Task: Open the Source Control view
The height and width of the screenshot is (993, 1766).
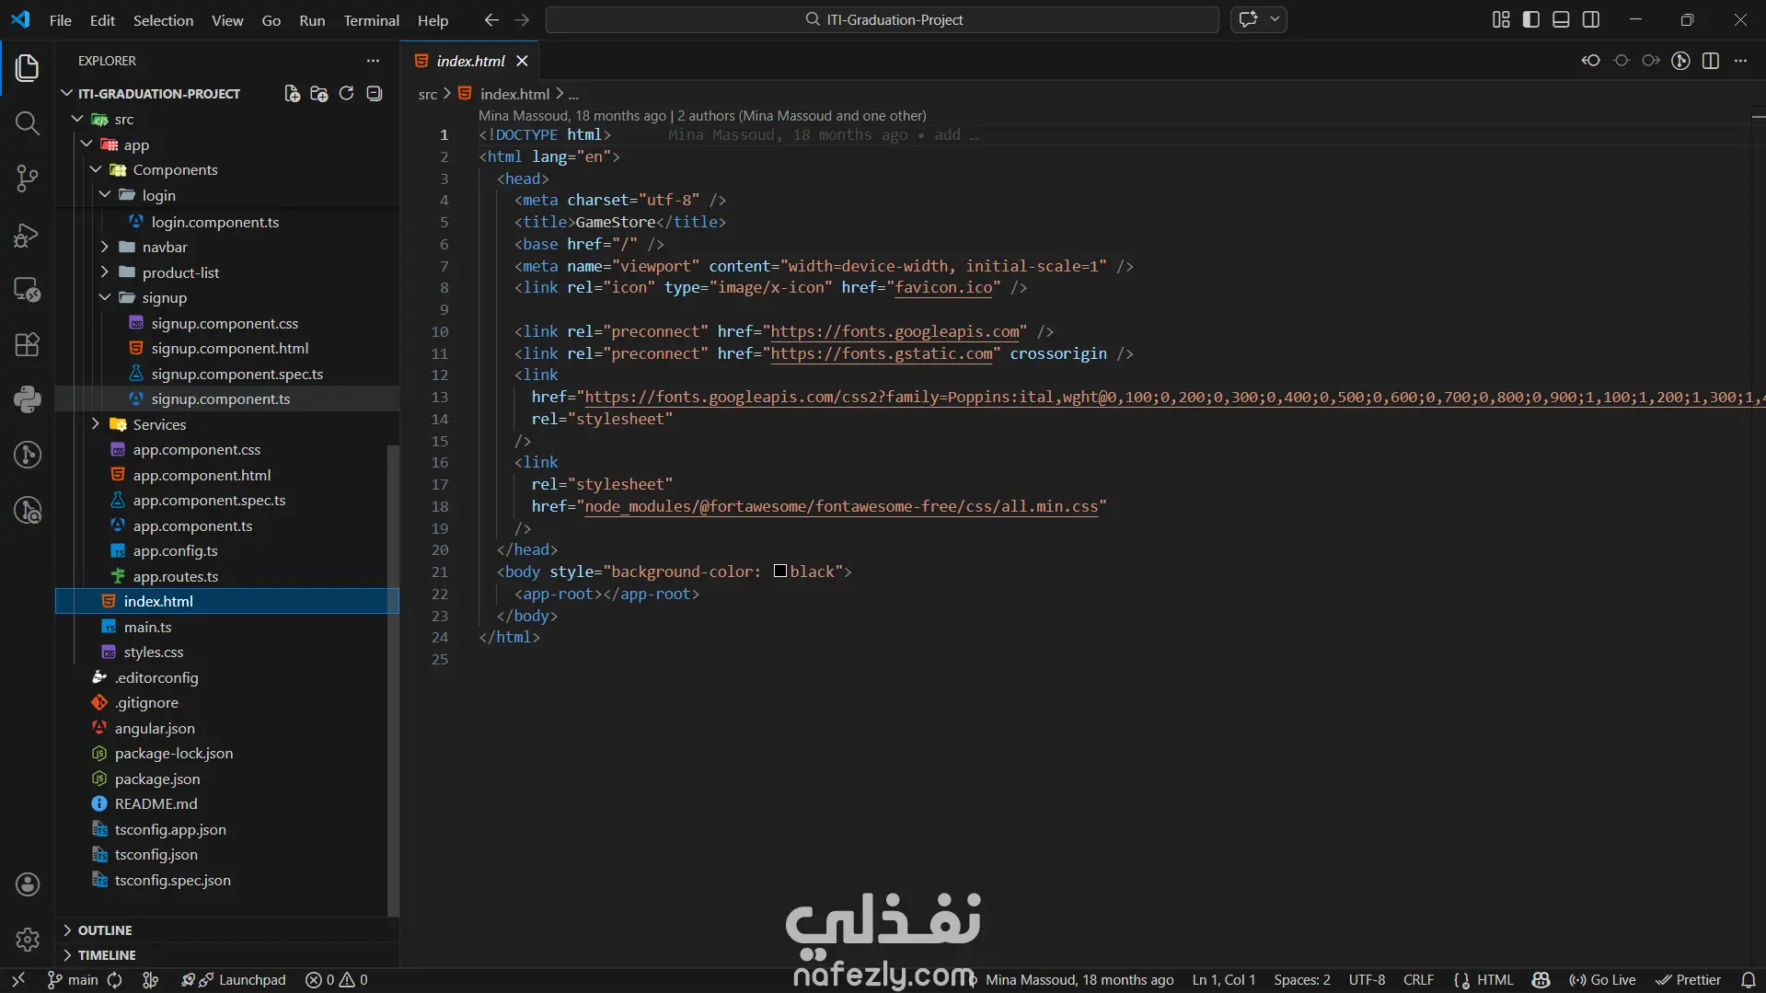Action: click(28, 179)
